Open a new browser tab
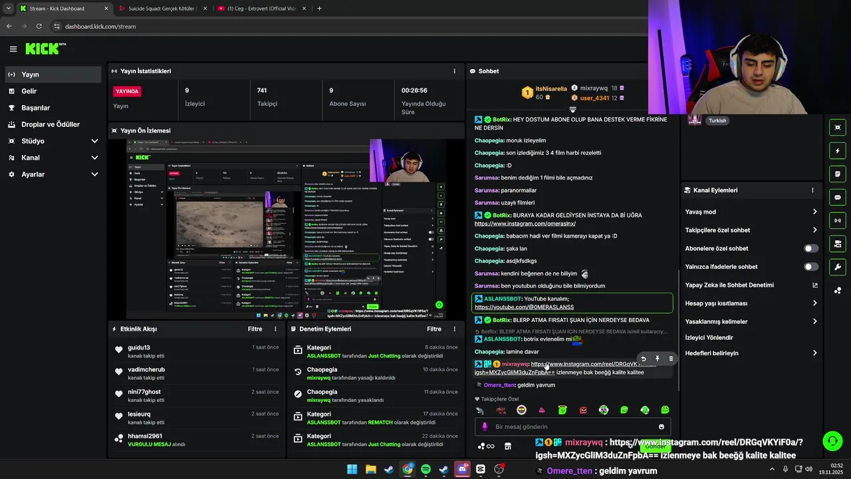Screen dimensions: 851x479 pyautogui.click(x=319, y=9)
